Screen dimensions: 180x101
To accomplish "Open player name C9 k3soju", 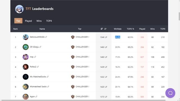I will point(34,47).
